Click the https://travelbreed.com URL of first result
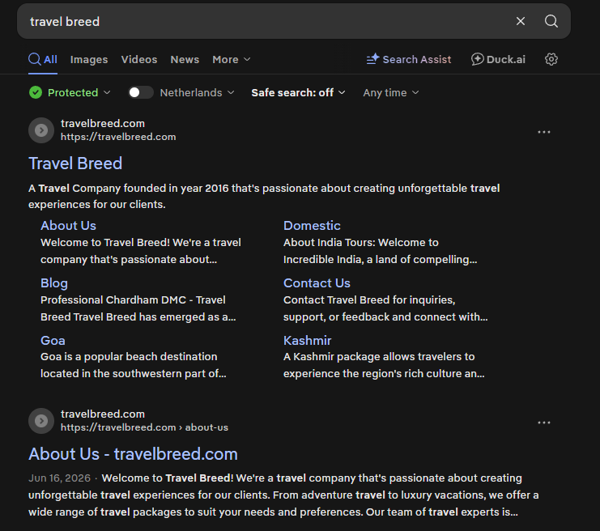This screenshot has width=600, height=531. tap(118, 137)
